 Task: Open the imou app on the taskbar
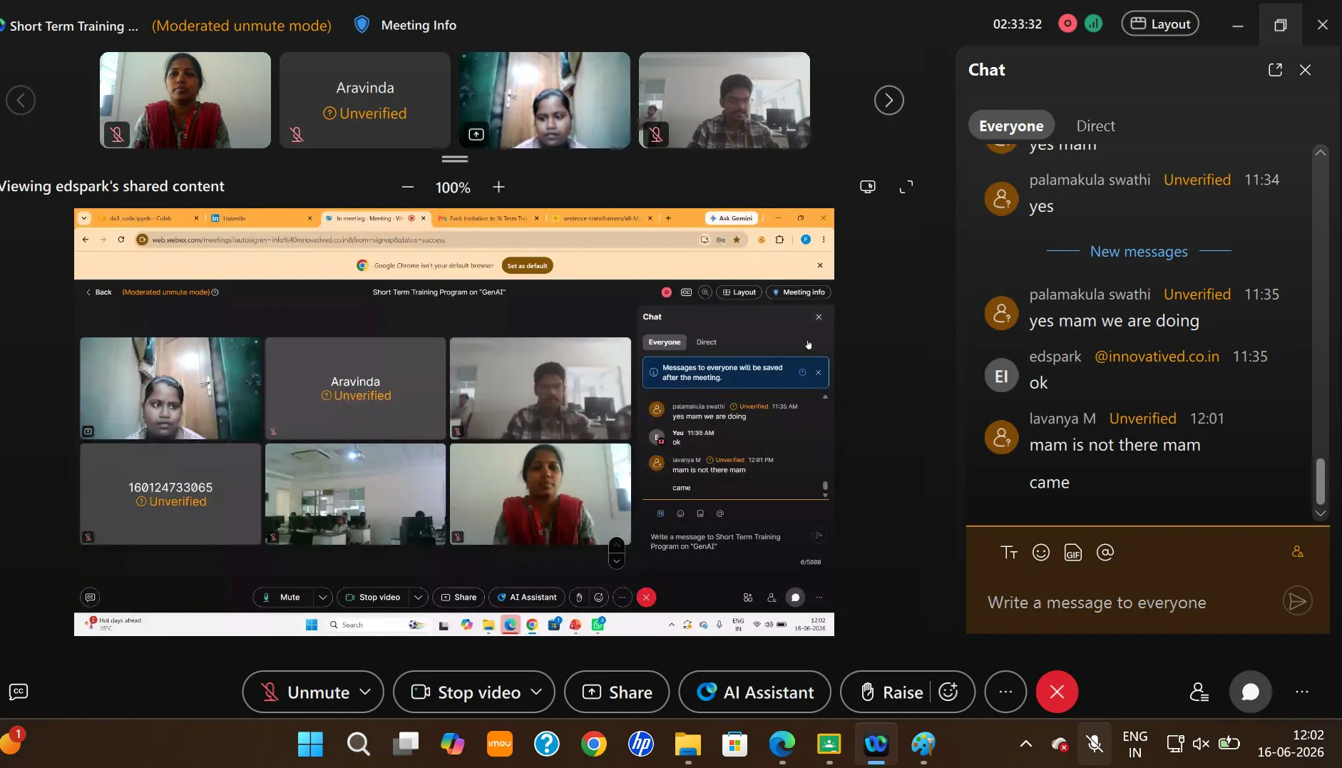[x=499, y=744]
